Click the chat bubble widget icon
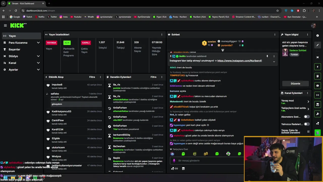Screen dimensions: 323x182 (x=317, y=86)
